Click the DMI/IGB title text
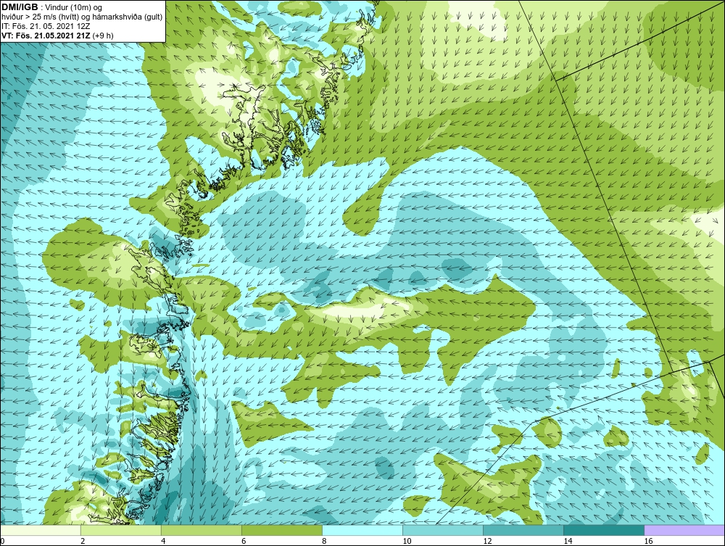This screenshot has height=546, width=725. click(20, 7)
